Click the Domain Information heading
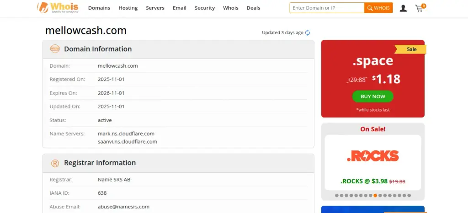 pyautogui.click(x=98, y=49)
